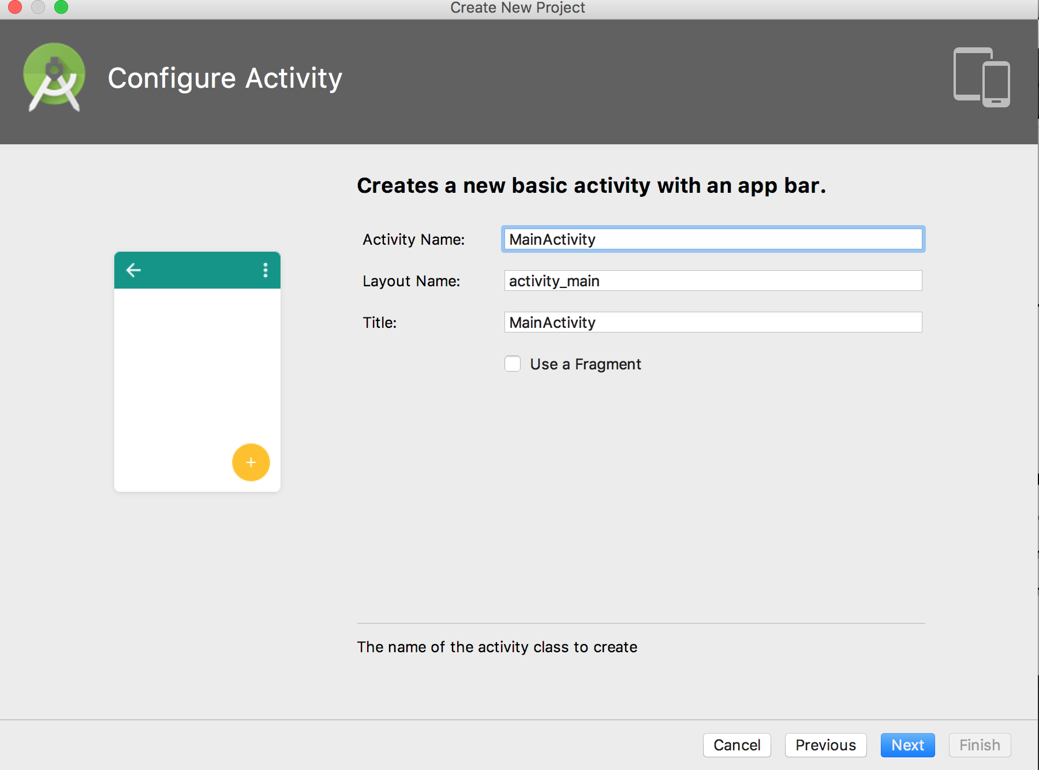
Task: Click the gray minimize window button
Action: pyautogui.click(x=38, y=7)
